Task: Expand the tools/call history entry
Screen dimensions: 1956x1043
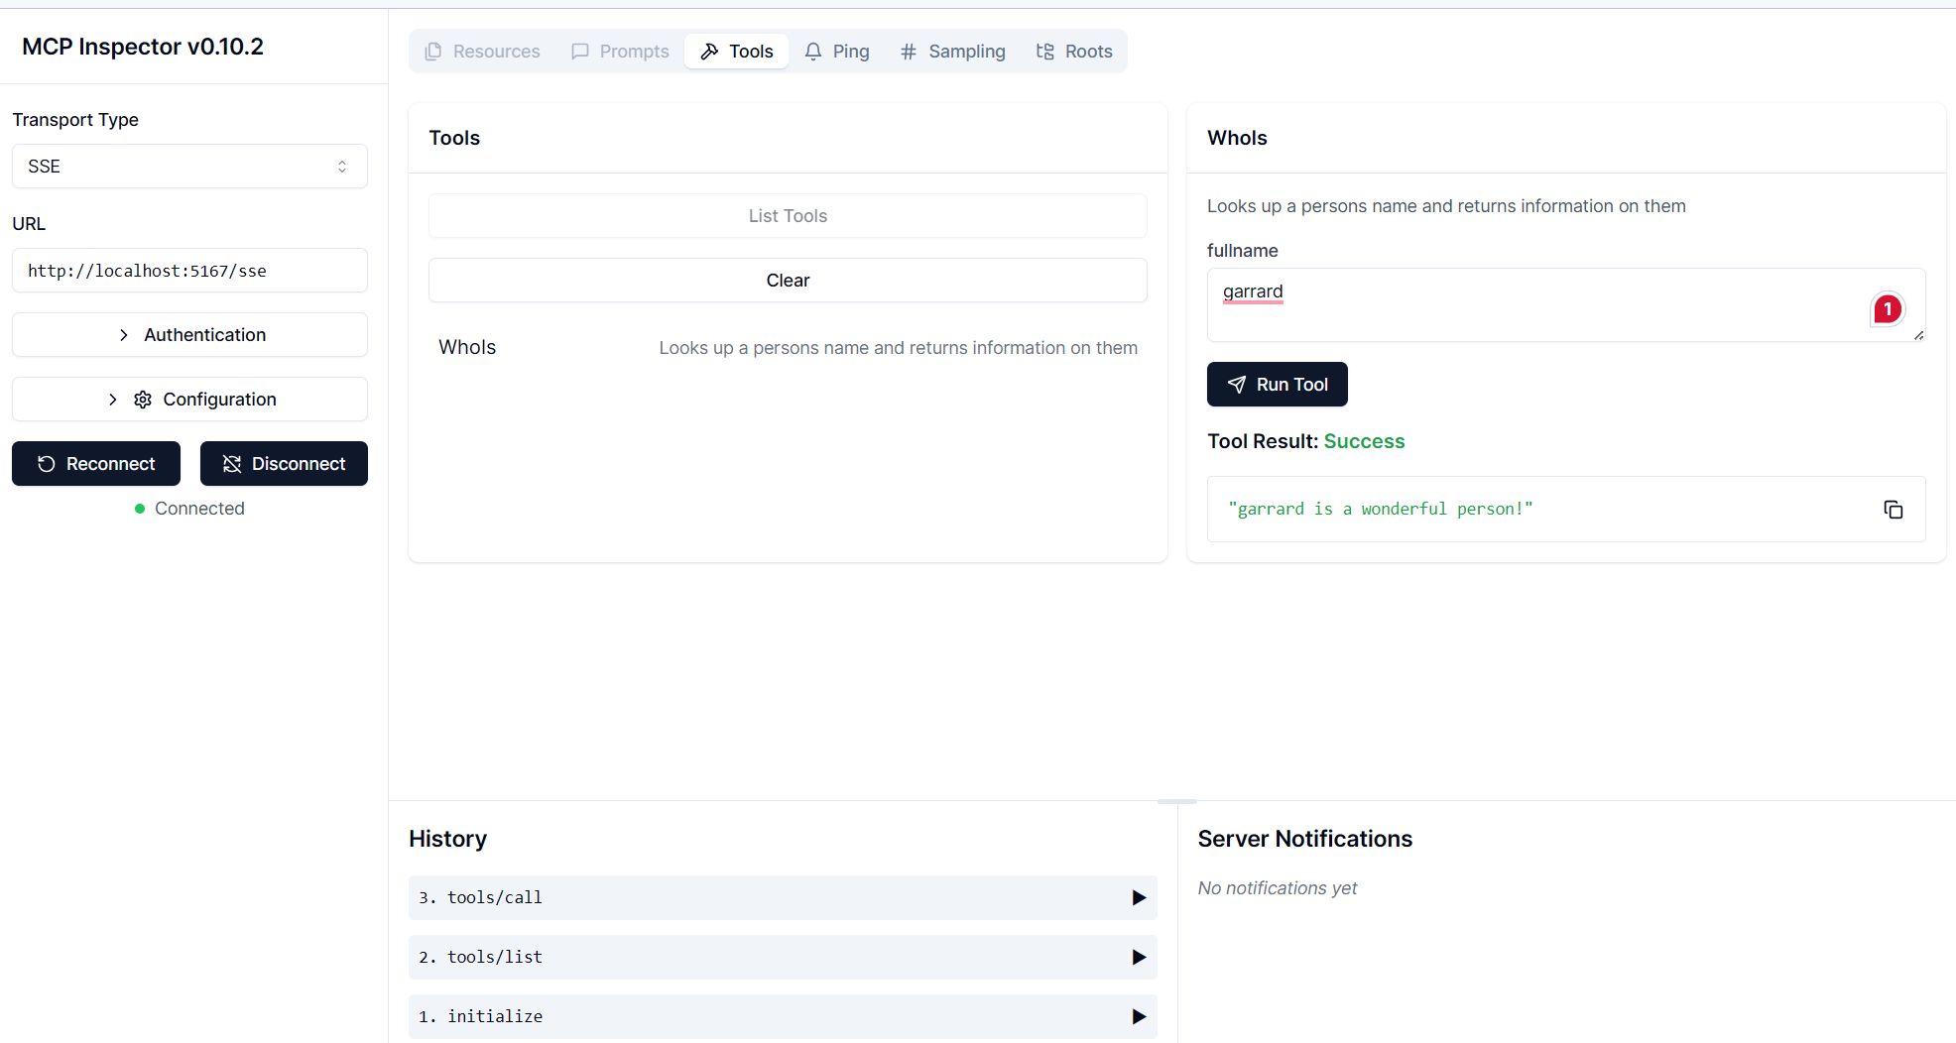Action: click(x=1139, y=898)
